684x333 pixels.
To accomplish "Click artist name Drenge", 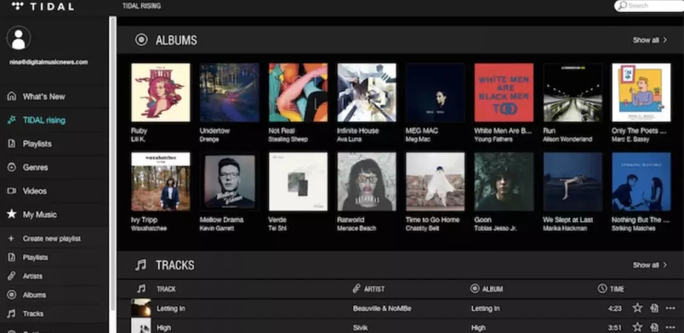I will (209, 139).
